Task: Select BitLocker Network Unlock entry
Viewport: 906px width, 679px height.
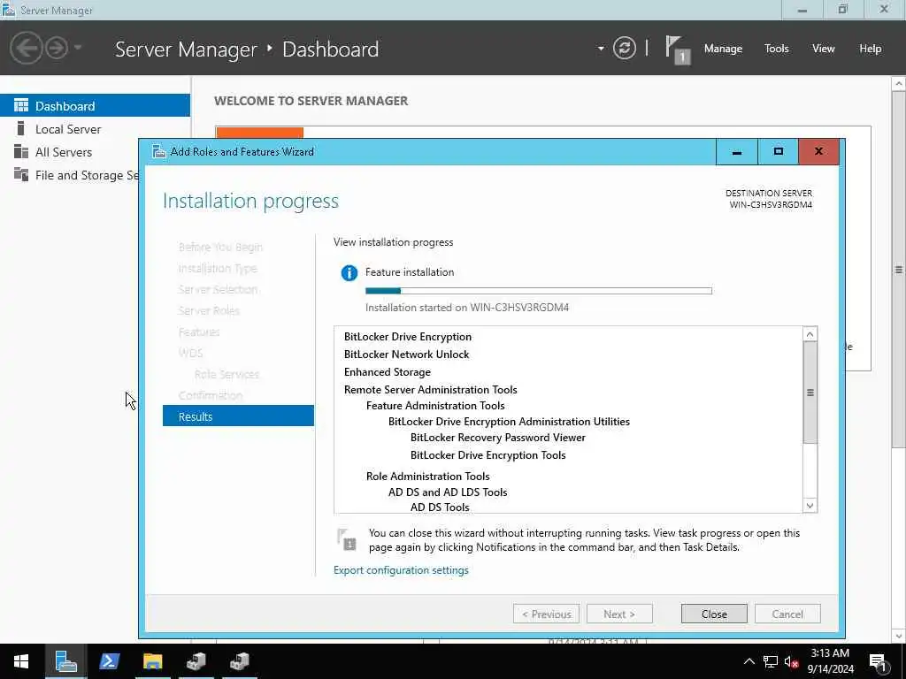Action: point(406,354)
